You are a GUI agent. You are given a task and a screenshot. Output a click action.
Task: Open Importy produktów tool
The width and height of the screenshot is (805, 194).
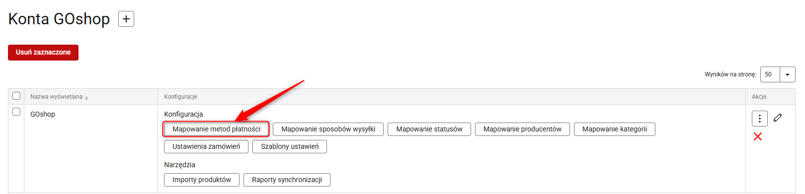coord(202,180)
